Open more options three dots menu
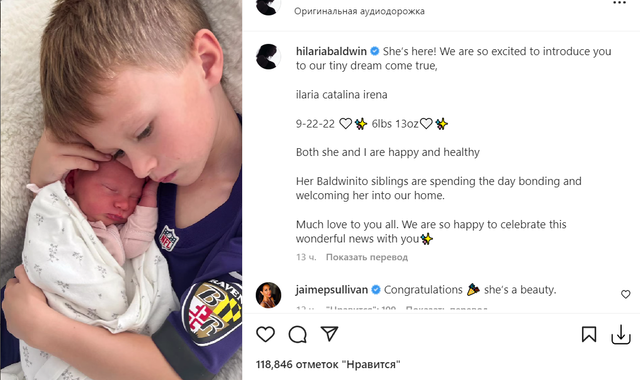This screenshot has height=380, width=640. pyautogui.click(x=619, y=3)
